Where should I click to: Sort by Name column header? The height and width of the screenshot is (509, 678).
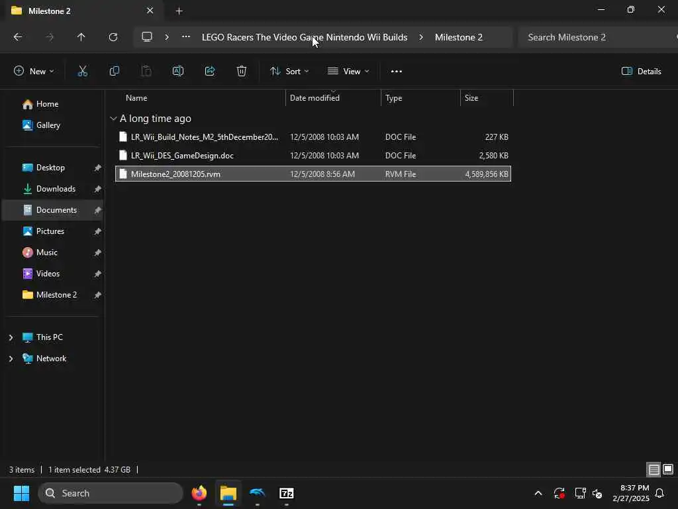click(136, 98)
